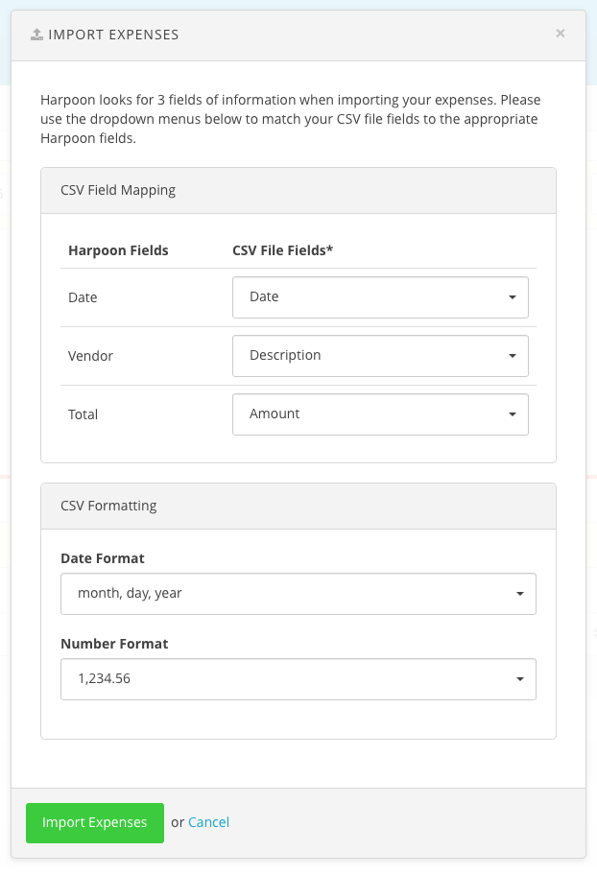Click the Vendor row label

pos(90,356)
